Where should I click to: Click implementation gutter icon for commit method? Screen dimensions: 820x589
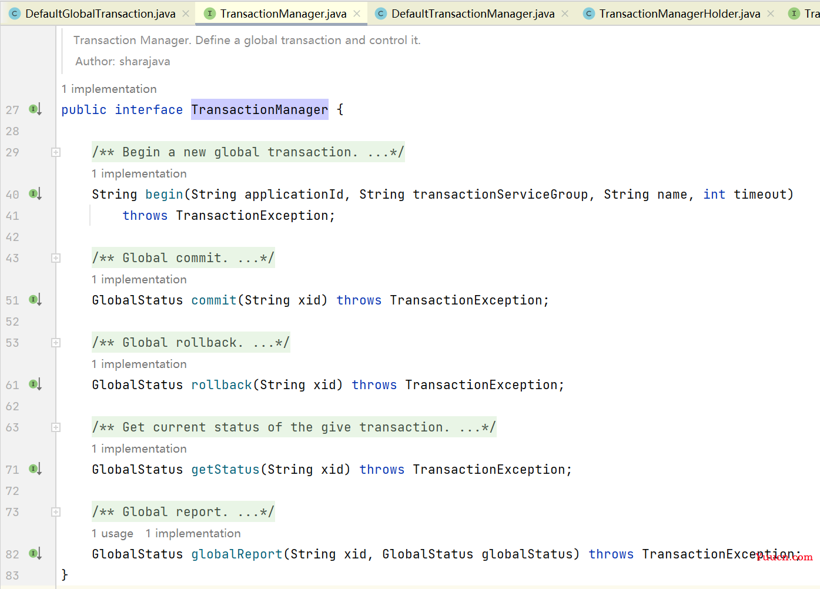35,300
